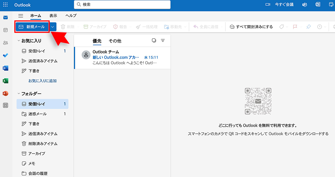Launch PowerPoint from the left rail
Viewport: 335px width, 177px height.
click(6, 93)
